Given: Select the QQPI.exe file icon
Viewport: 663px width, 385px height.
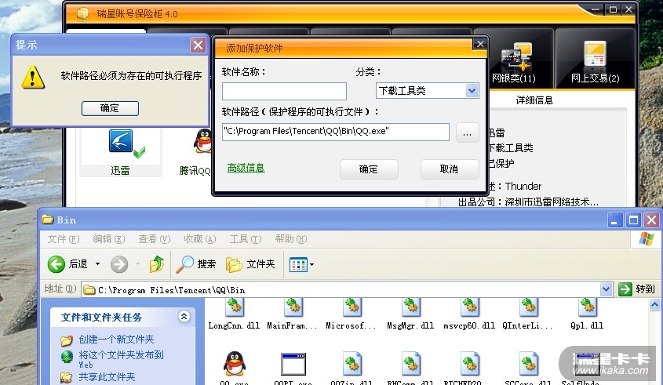Looking at the screenshot, I should (293, 364).
